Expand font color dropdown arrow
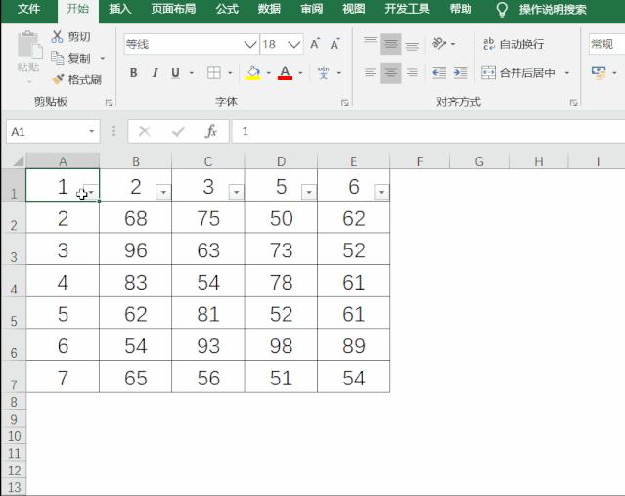Image resolution: width=625 pixels, height=496 pixels. (300, 73)
